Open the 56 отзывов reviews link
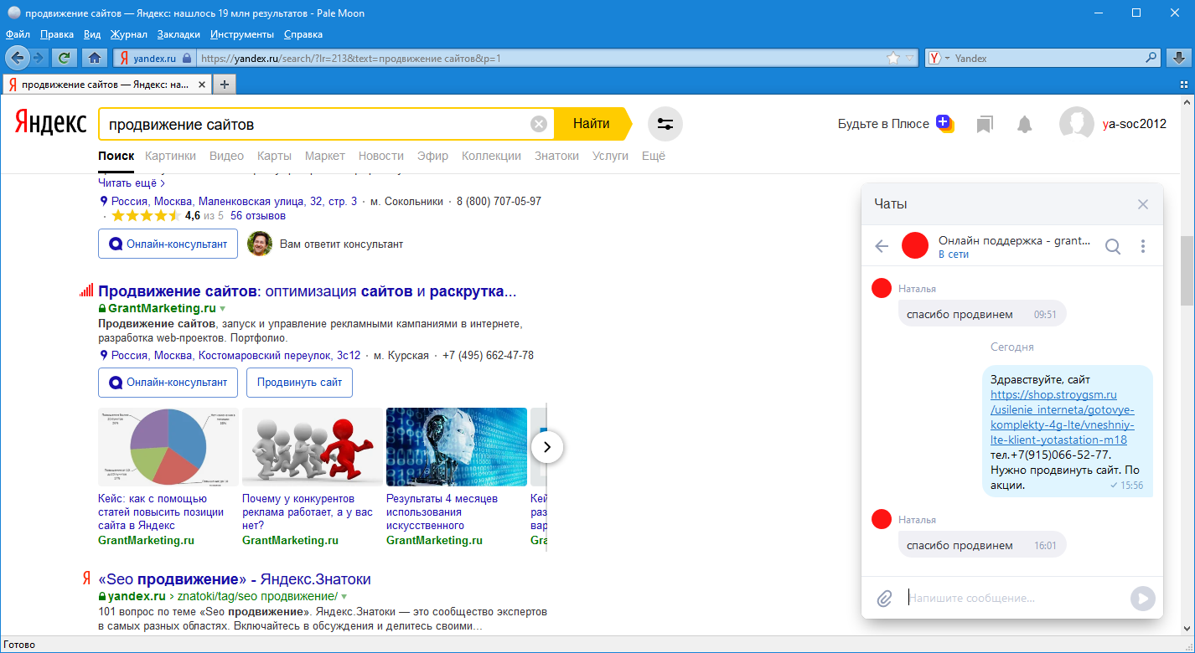Image resolution: width=1195 pixels, height=653 pixels. click(x=258, y=216)
